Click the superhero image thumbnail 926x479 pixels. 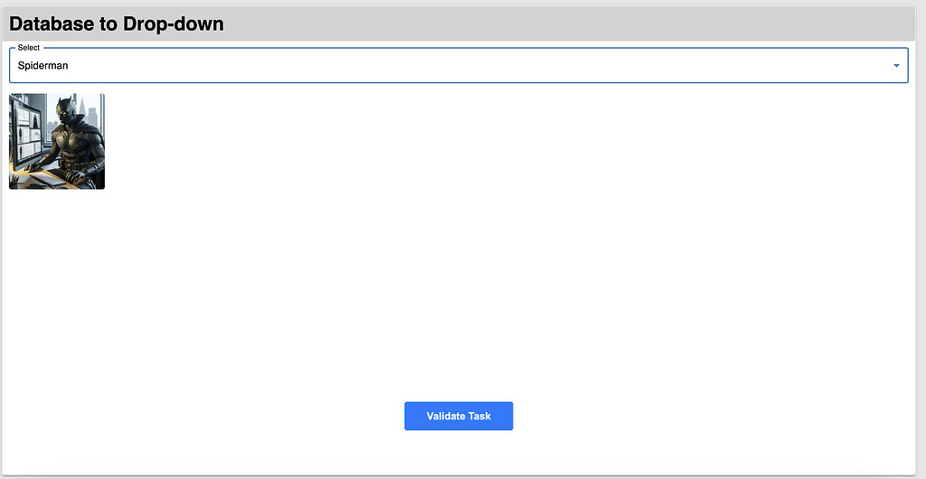pyautogui.click(x=57, y=141)
